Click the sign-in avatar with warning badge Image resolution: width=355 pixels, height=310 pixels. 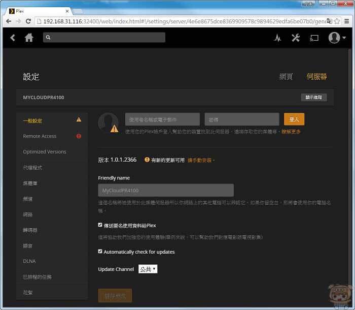tap(108, 123)
